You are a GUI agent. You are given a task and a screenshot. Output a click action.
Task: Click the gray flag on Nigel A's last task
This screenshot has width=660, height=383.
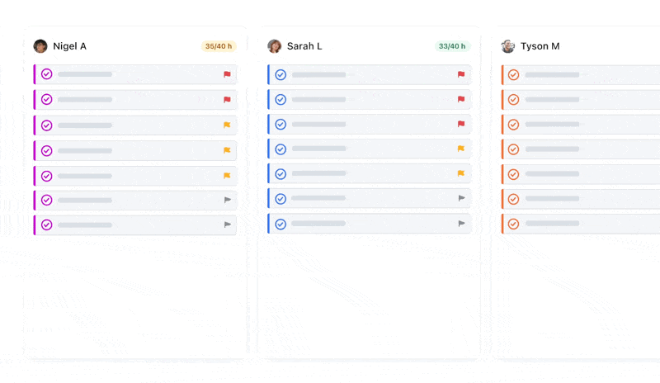[x=227, y=225]
